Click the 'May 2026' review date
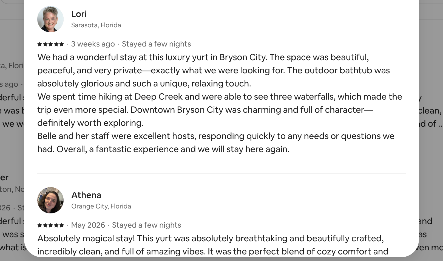Screen dimensions: 443x261 [x=88, y=225]
